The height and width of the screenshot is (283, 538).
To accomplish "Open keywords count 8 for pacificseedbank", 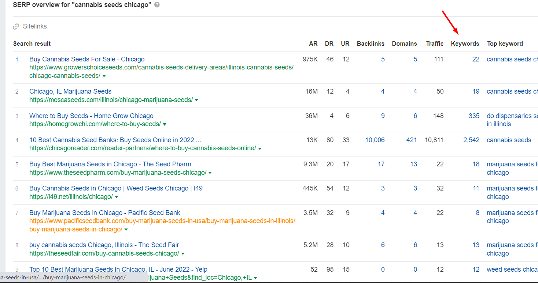I will click(x=478, y=213).
